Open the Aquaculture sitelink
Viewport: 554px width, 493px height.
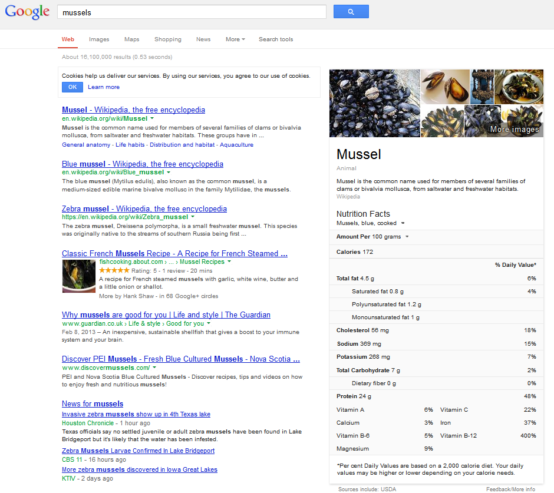click(236, 145)
